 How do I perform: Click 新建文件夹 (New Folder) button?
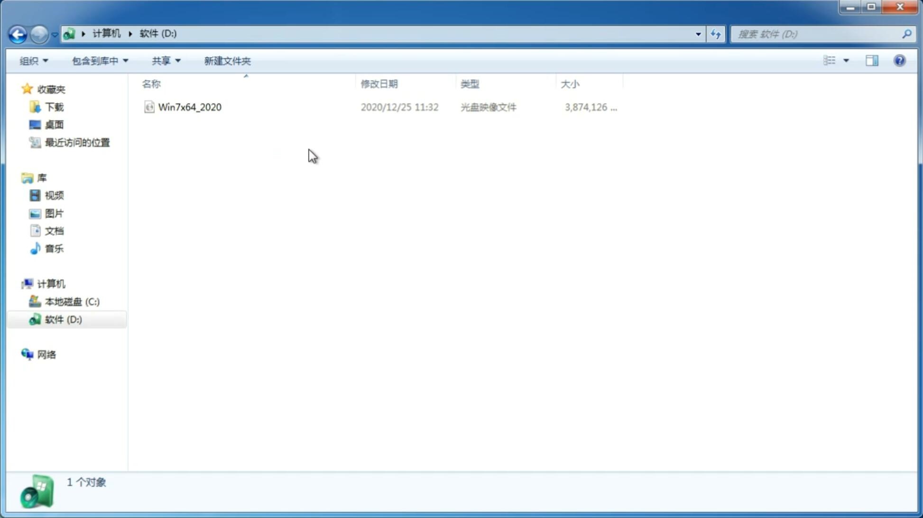point(227,60)
